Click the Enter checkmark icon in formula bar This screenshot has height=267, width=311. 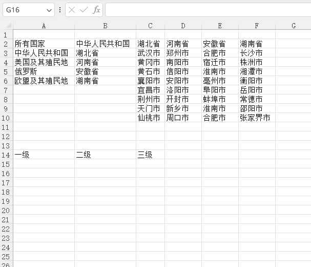[84, 10]
